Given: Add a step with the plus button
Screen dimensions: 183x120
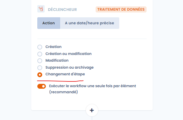Looking at the screenshot, I should [x=92, y=110].
